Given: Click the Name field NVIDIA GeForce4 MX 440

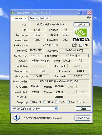Looking at the screenshot, I should coord(50,25).
